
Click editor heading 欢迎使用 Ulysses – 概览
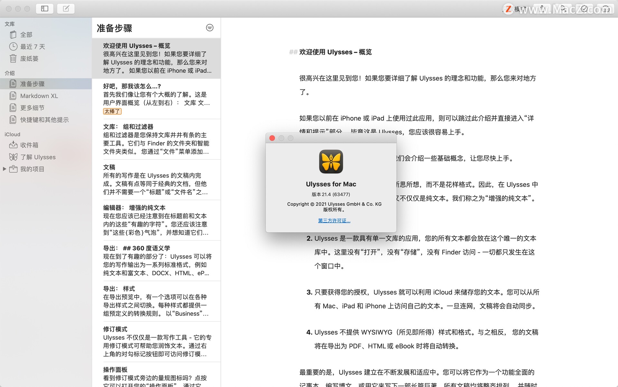click(x=335, y=52)
